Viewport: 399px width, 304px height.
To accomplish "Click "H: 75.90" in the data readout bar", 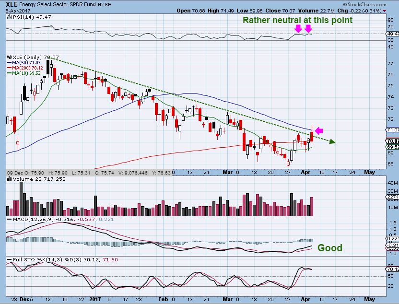I will click(59, 173).
